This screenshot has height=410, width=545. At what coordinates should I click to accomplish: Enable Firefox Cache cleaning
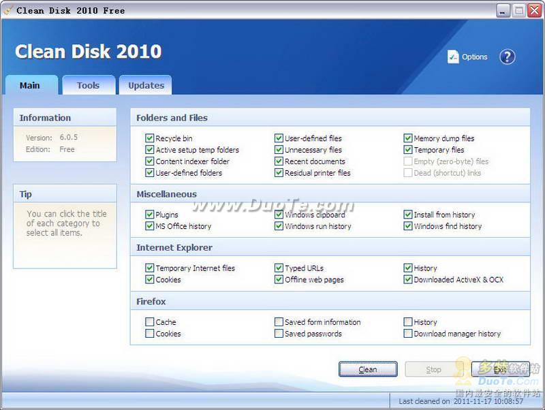[149, 322]
